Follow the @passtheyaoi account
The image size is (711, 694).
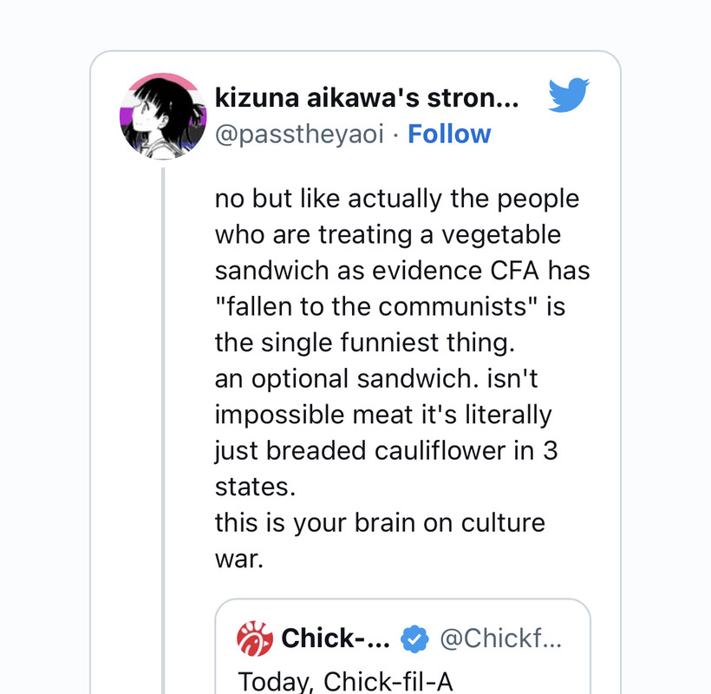[449, 134]
